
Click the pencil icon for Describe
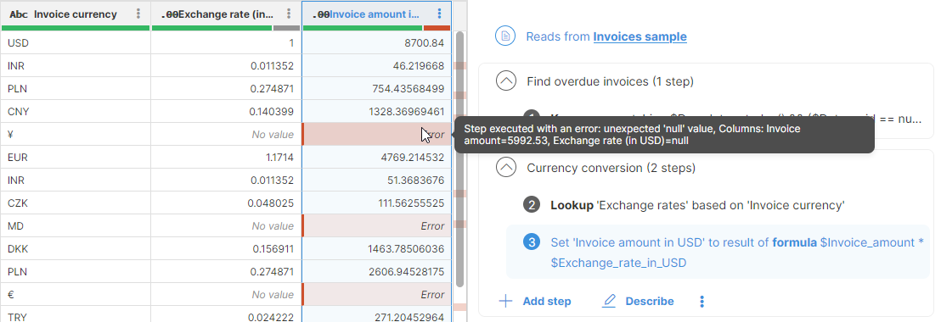coord(609,301)
